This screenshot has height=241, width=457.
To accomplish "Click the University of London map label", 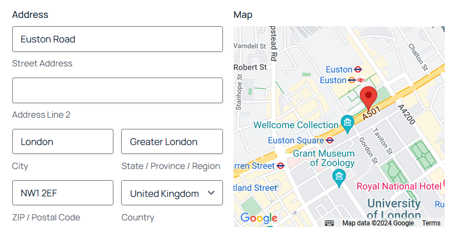I will coord(394,209).
